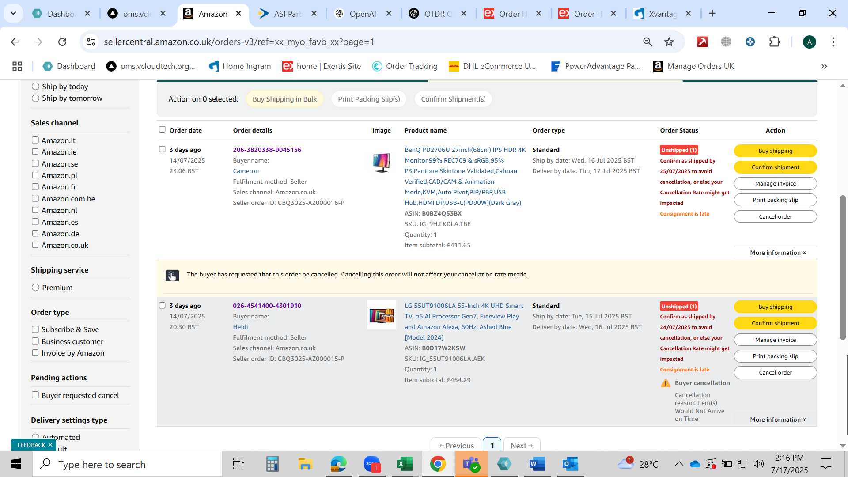
Task: Open the Chrome profile avatar A
Action: point(809,42)
